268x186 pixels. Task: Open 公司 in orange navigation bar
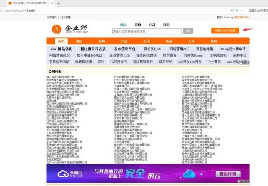147,41
